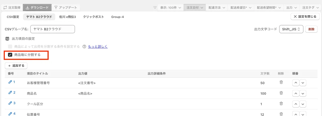This screenshot has width=322, height=116.
Task: Close settings with 設定を閉じる button
Action: pos(305,17)
